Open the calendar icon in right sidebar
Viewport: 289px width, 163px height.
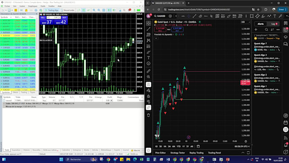pyautogui.click(x=286, y=123)
